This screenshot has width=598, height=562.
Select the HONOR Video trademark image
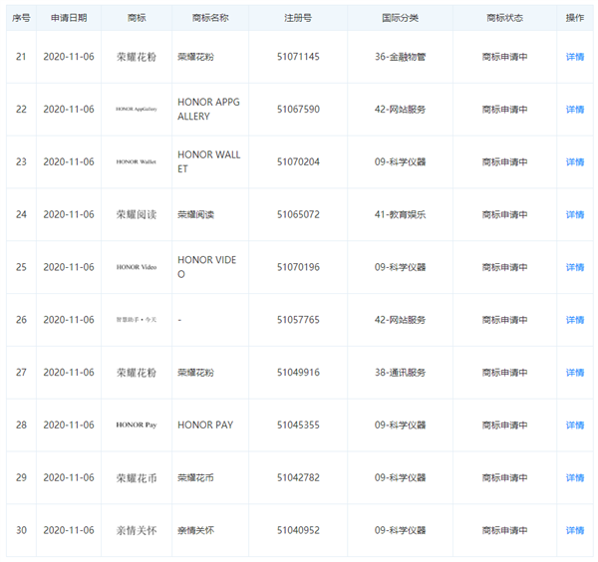(137, 267)
